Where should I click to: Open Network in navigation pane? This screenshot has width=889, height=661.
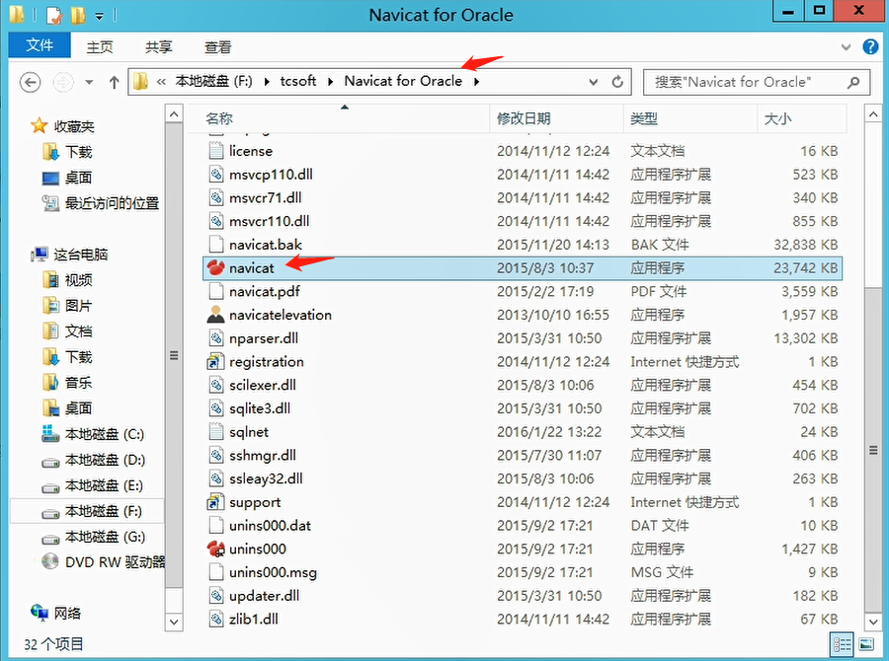55,613
